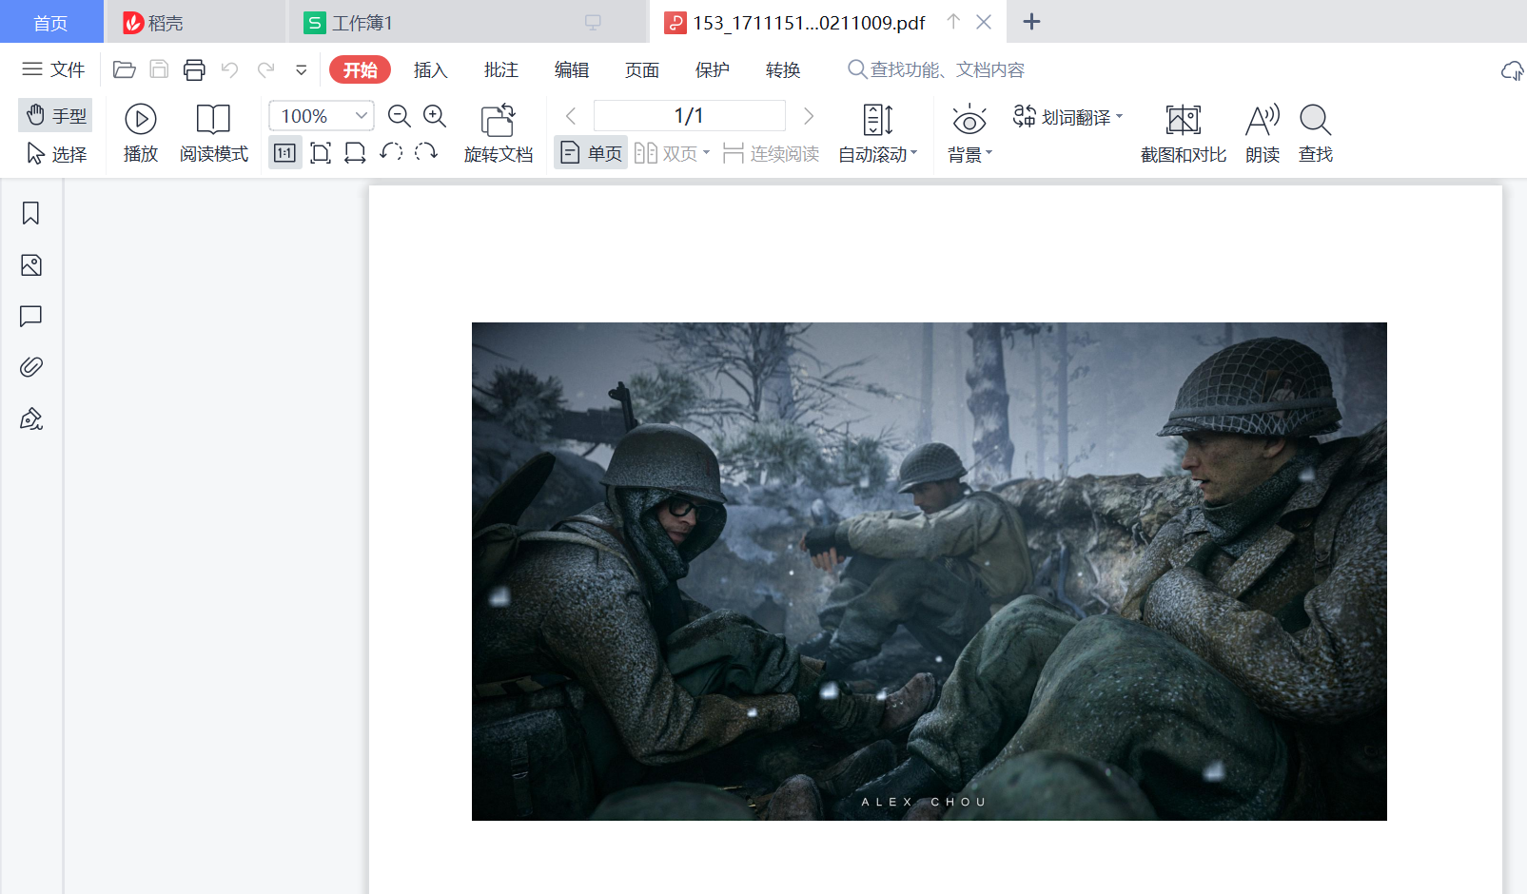Click the save icon
1527x894 pixels.
(159, 69)
